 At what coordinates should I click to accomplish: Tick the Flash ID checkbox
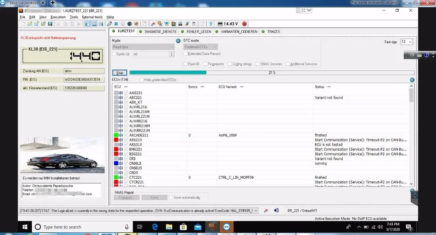[x=185, y=64]
